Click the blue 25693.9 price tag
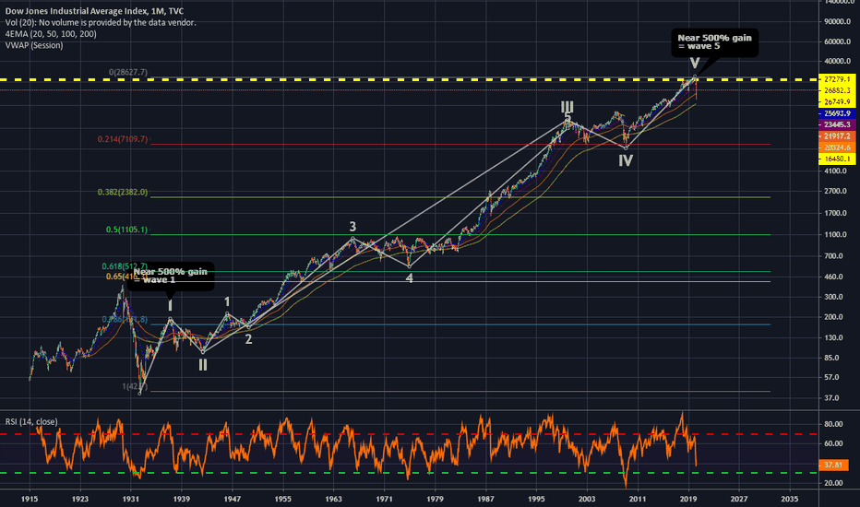This screenshot has width=860, height=507. [836, 113]
